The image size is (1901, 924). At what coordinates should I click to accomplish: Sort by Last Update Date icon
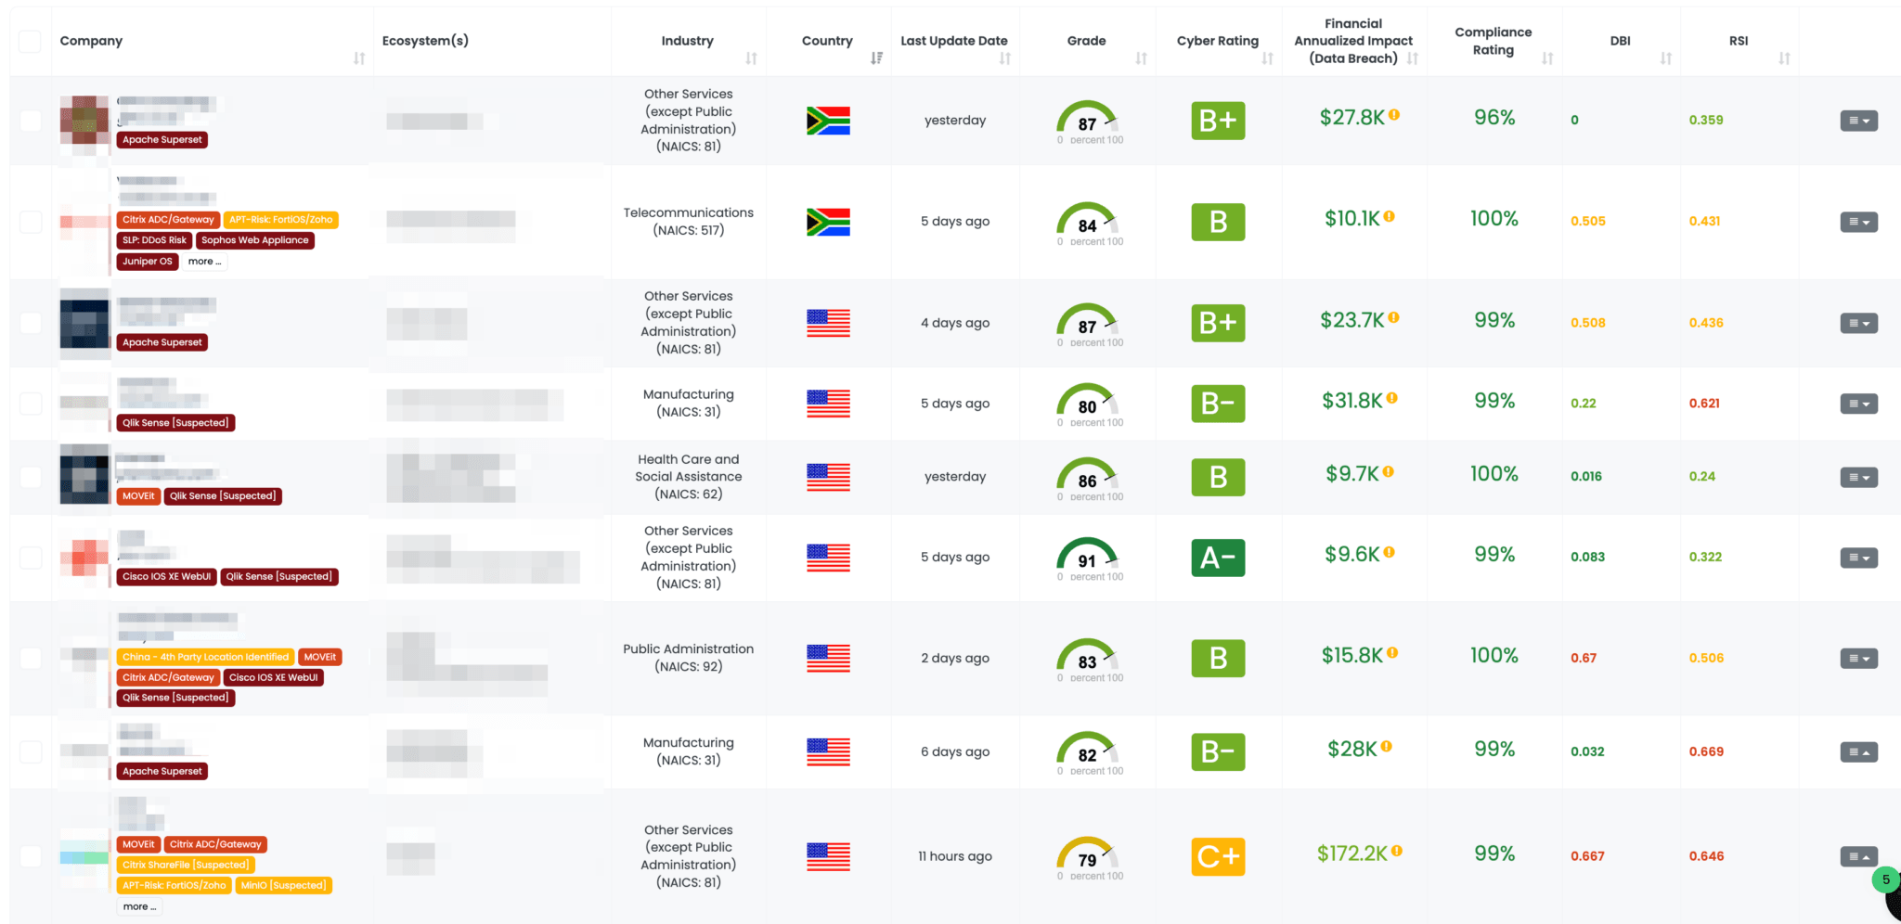click(1004, 58)
